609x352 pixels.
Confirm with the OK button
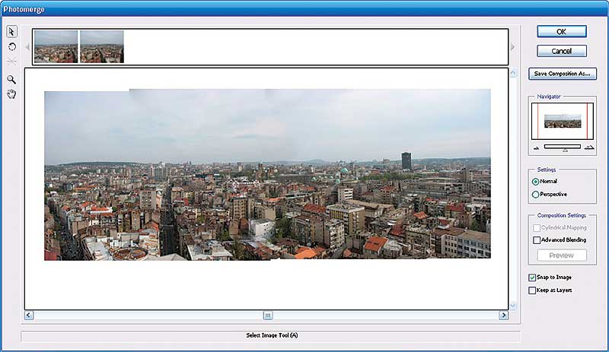tap(562, 31)
